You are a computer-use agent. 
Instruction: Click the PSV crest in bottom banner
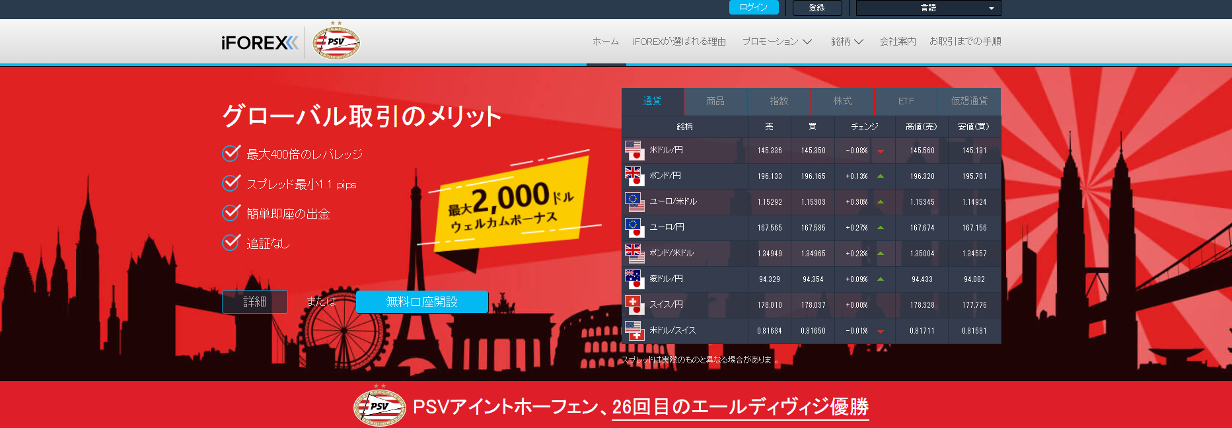tap(380, 406)
